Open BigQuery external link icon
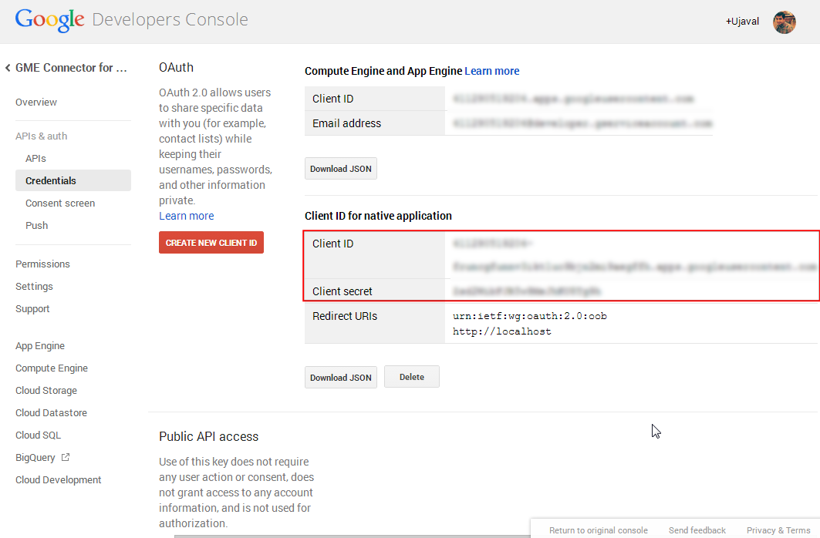Image resolution: width=820 pixels, height=538 pixels. pos(66,457)
